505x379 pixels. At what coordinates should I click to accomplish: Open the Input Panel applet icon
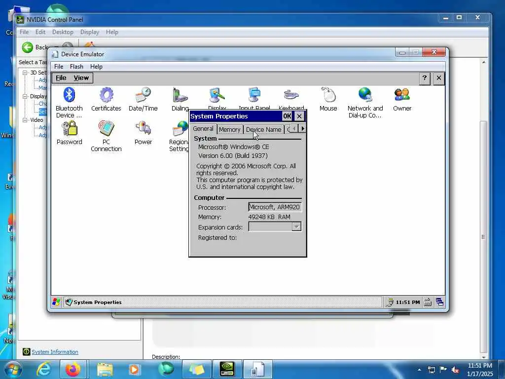click(x=254, y=95)
